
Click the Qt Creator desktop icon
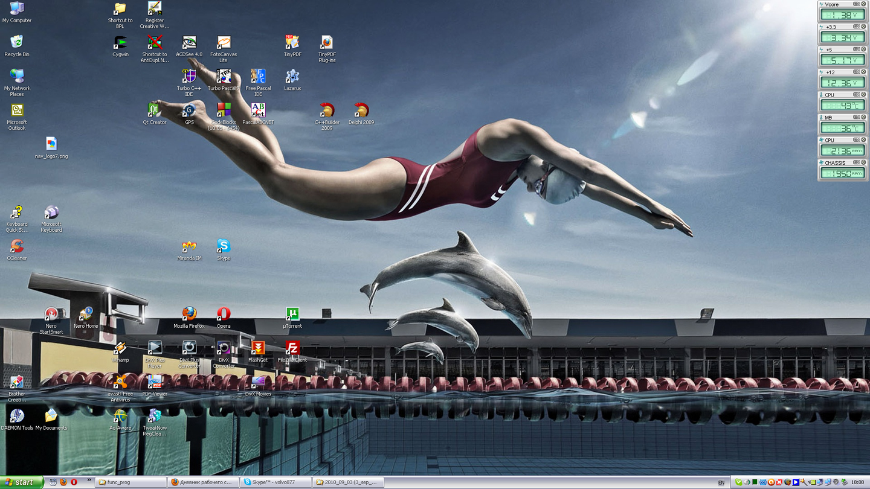154,110
